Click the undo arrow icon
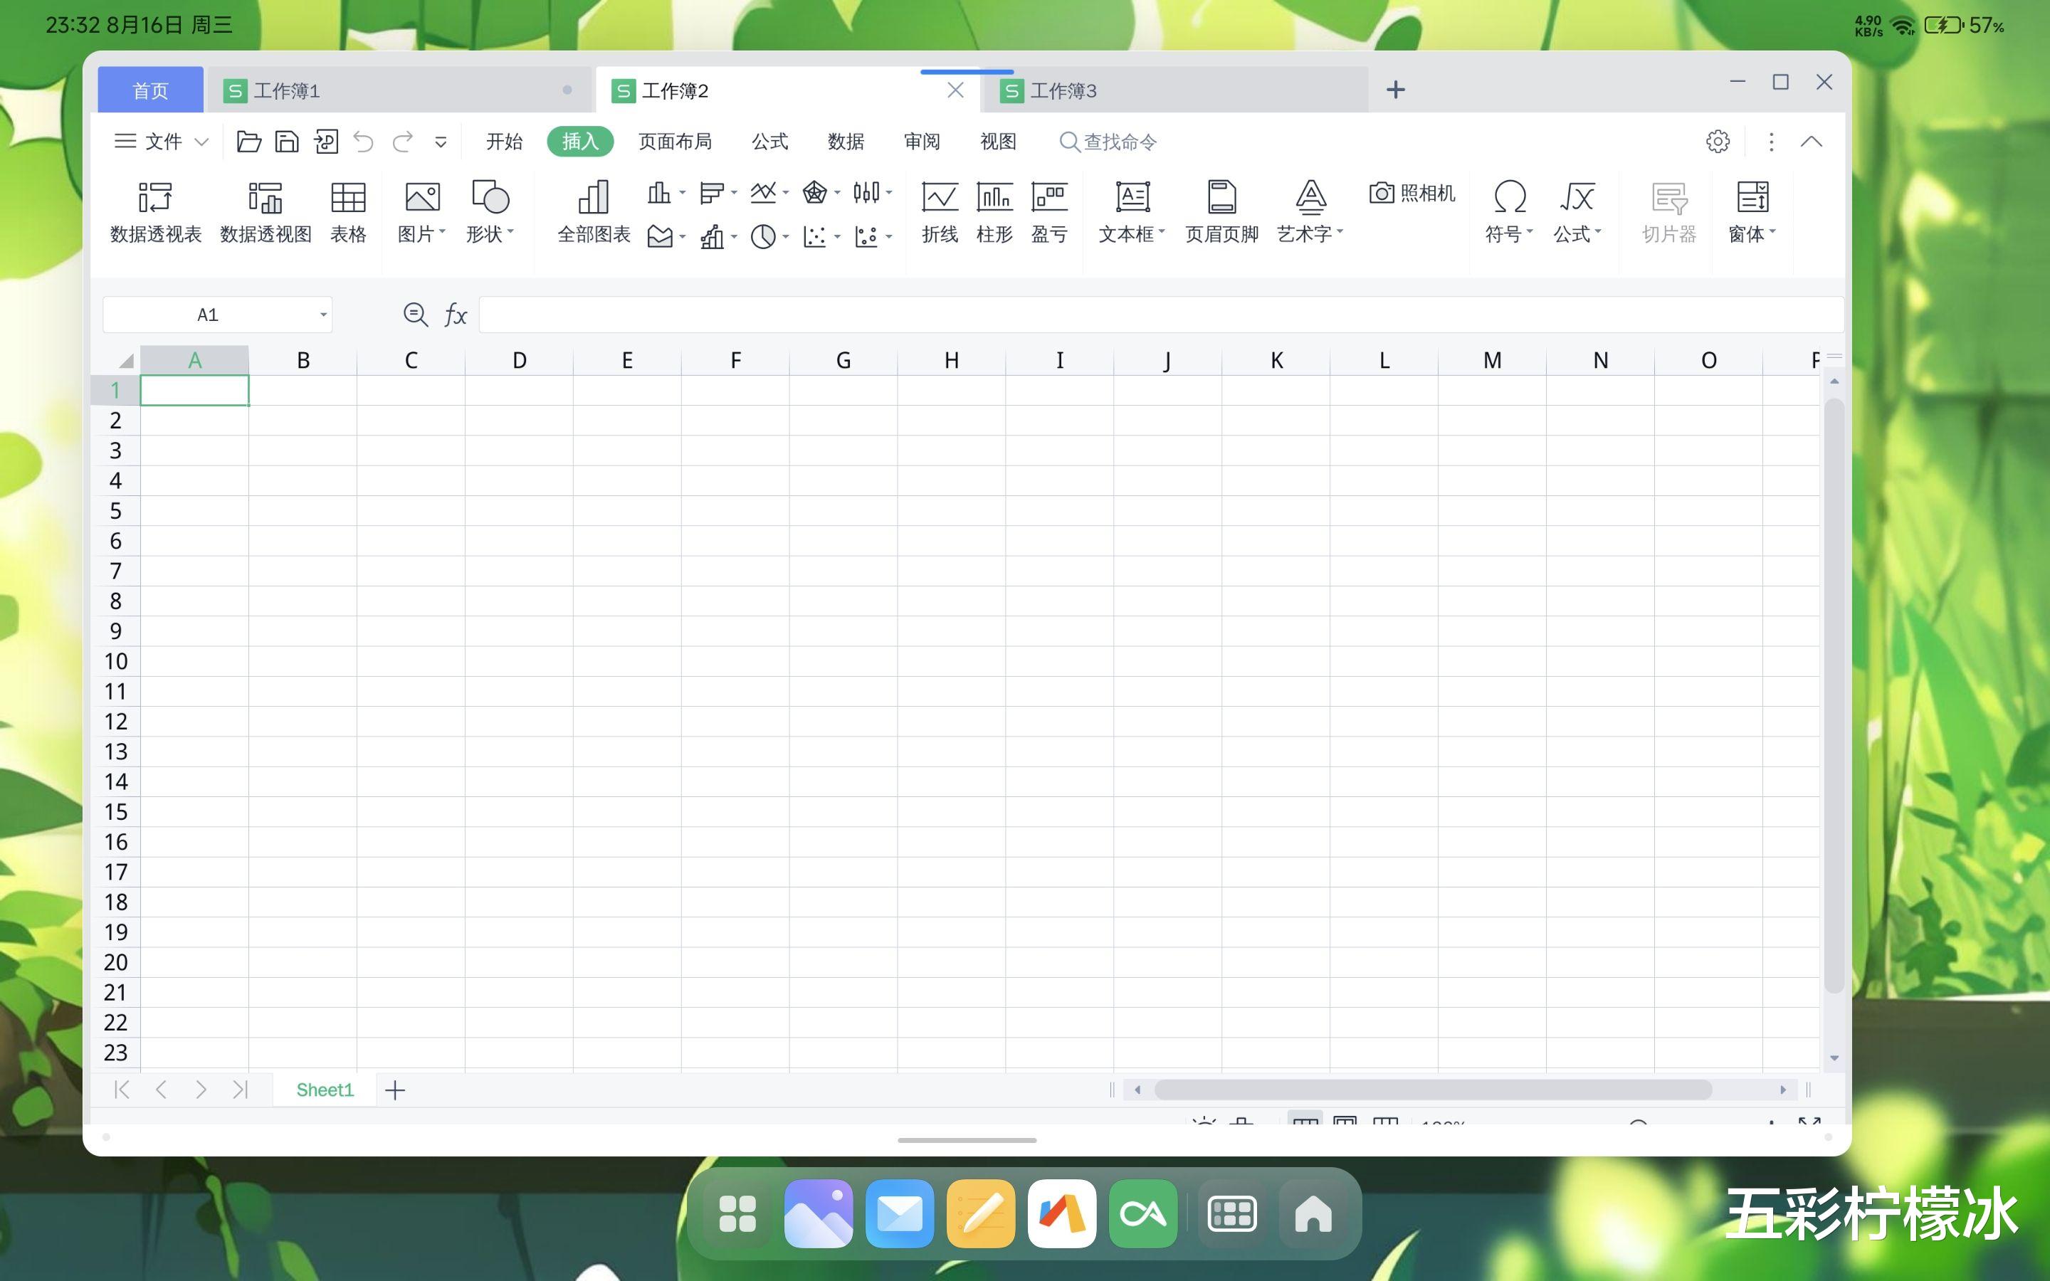The width and height of the screenshot is (2050, 1281). tap(364, 142)
